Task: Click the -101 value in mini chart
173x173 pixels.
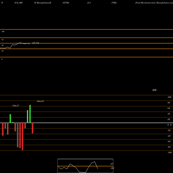Action: pyautogui.click(x=112, y=168)
